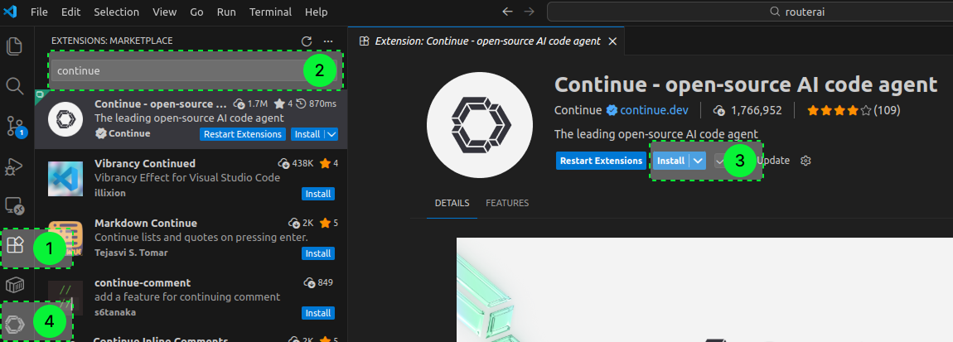Switch to the DETAILS tab
Image resolution: width=953 pixels, height=342 pixels.
pos(452,203)
